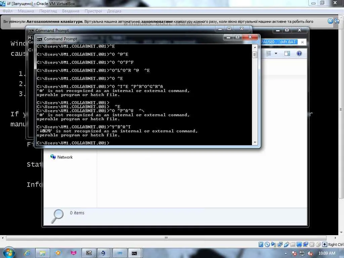Clear the Explorer search box

tap(302, 42)
